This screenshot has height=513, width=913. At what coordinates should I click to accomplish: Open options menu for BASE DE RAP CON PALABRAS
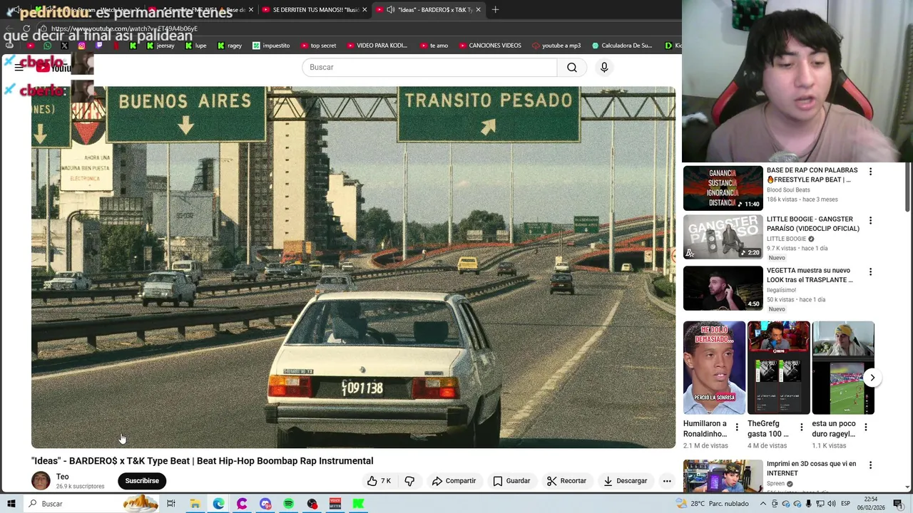coord(870,172)
